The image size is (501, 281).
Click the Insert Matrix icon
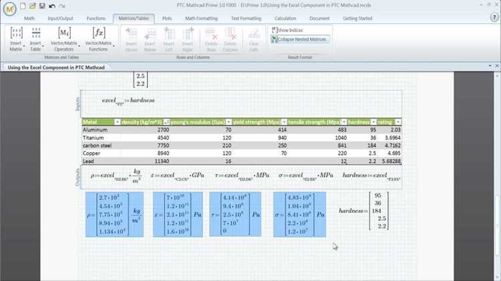(16, 33)
